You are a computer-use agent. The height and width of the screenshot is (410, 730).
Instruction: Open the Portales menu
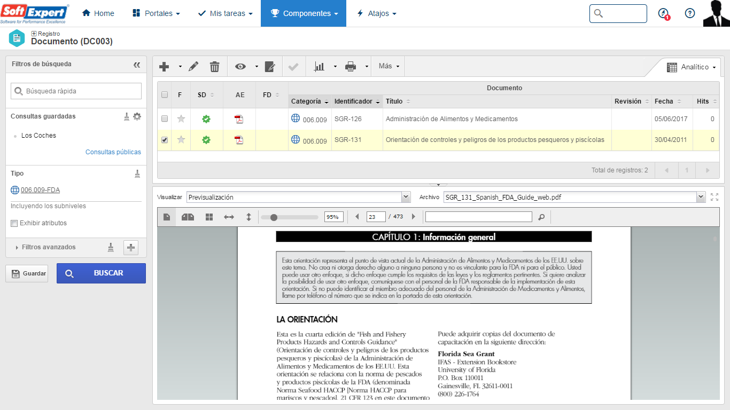pyautogui.click(x=156, y=13)
